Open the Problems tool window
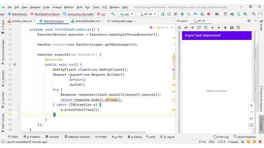 coord(32,137)
